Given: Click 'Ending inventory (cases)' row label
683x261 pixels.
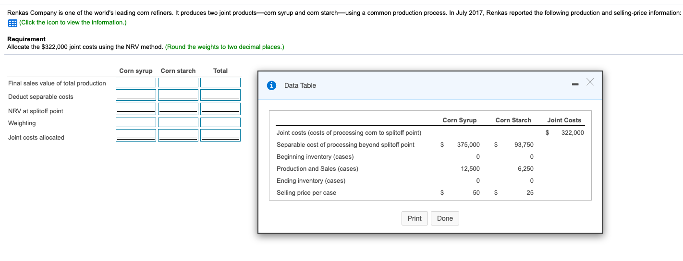Looking at the screenshot, I should [x=311, y=180].
